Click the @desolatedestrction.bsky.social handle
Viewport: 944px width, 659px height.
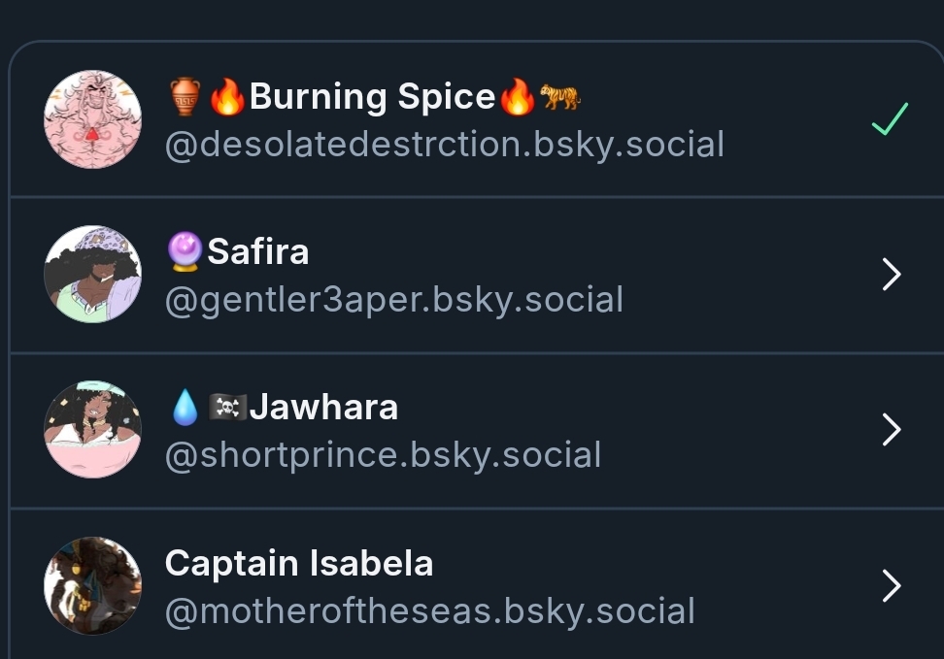tap(445, 145)
